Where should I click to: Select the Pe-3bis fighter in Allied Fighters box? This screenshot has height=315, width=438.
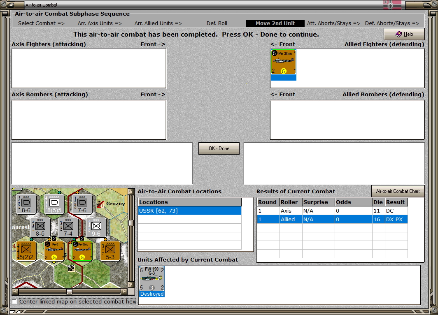coord(283,65)
